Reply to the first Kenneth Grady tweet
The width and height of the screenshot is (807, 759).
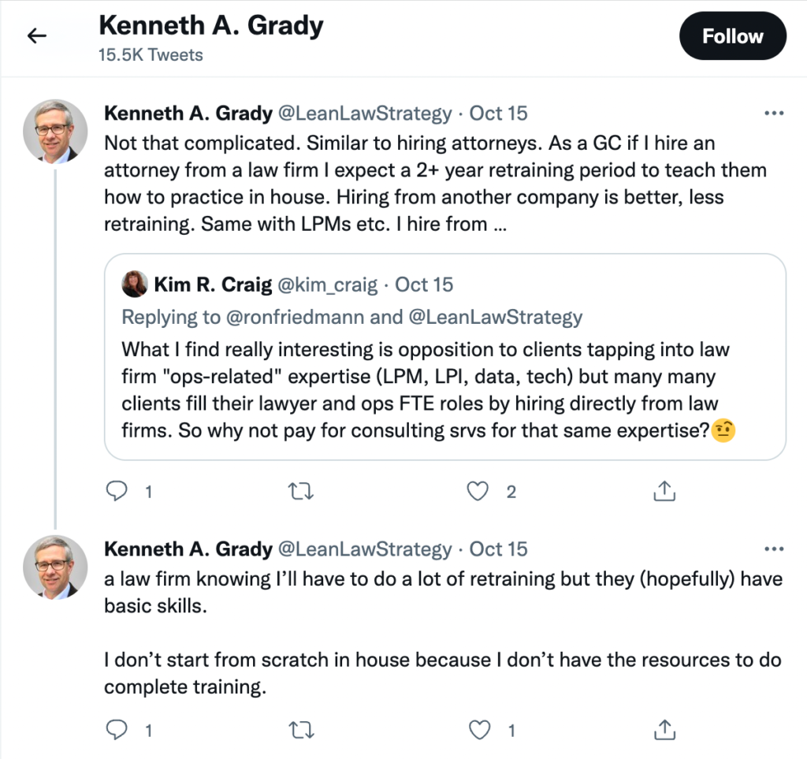117,492
